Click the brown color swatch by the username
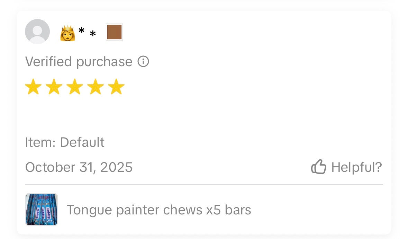Viewport: 408px width, 239px height. tap(114, 32)
